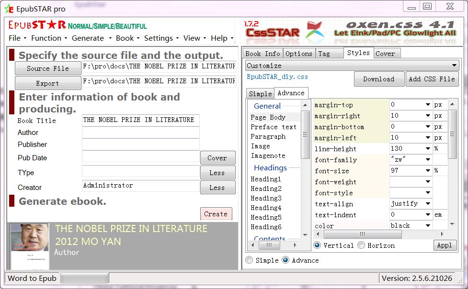The height and width of the screenshot is (289, 468).
Task: Open the Generate menu
Action: click(x=91, y=38)
